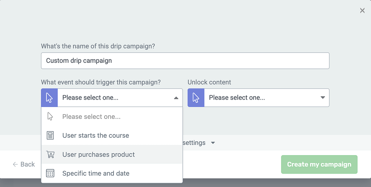Click the Unlock content 'Please select one...' field text
Screen dimensions: 371x187
click(237, 97)
